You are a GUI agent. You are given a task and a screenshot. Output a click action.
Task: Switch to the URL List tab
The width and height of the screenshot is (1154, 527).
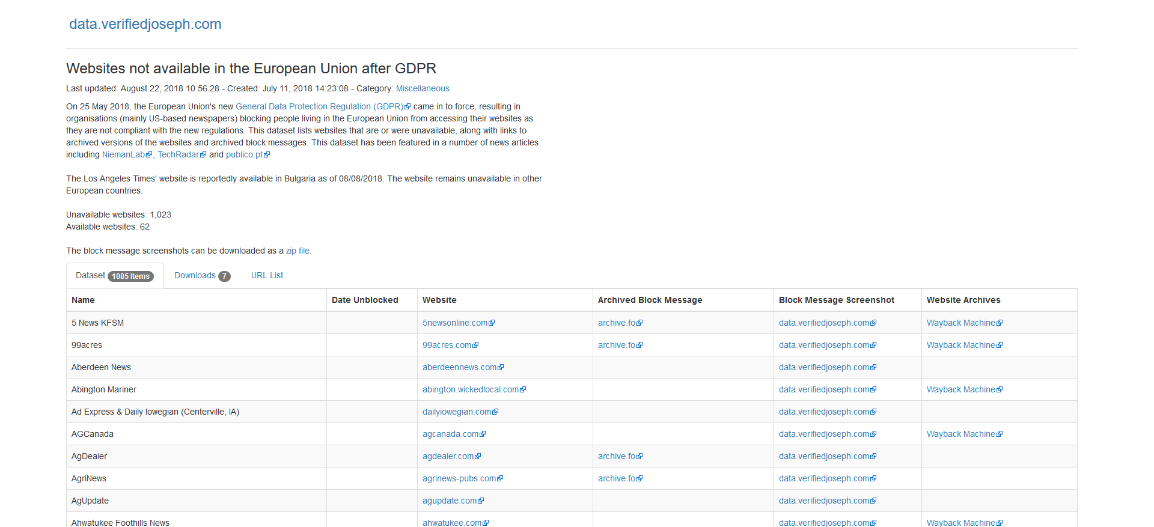(267, 275)
